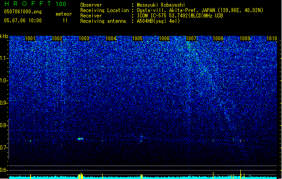Screen dimensions: 282x179
Task: Click the yellow power spike under 1008
Action: (213, 175)
